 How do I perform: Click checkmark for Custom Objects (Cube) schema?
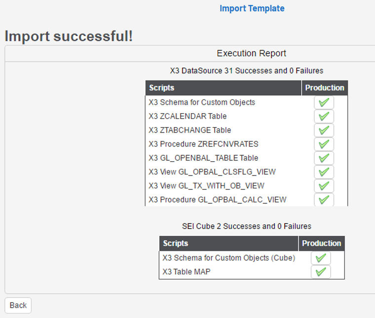pyautogui.click(x=321, y=258)
